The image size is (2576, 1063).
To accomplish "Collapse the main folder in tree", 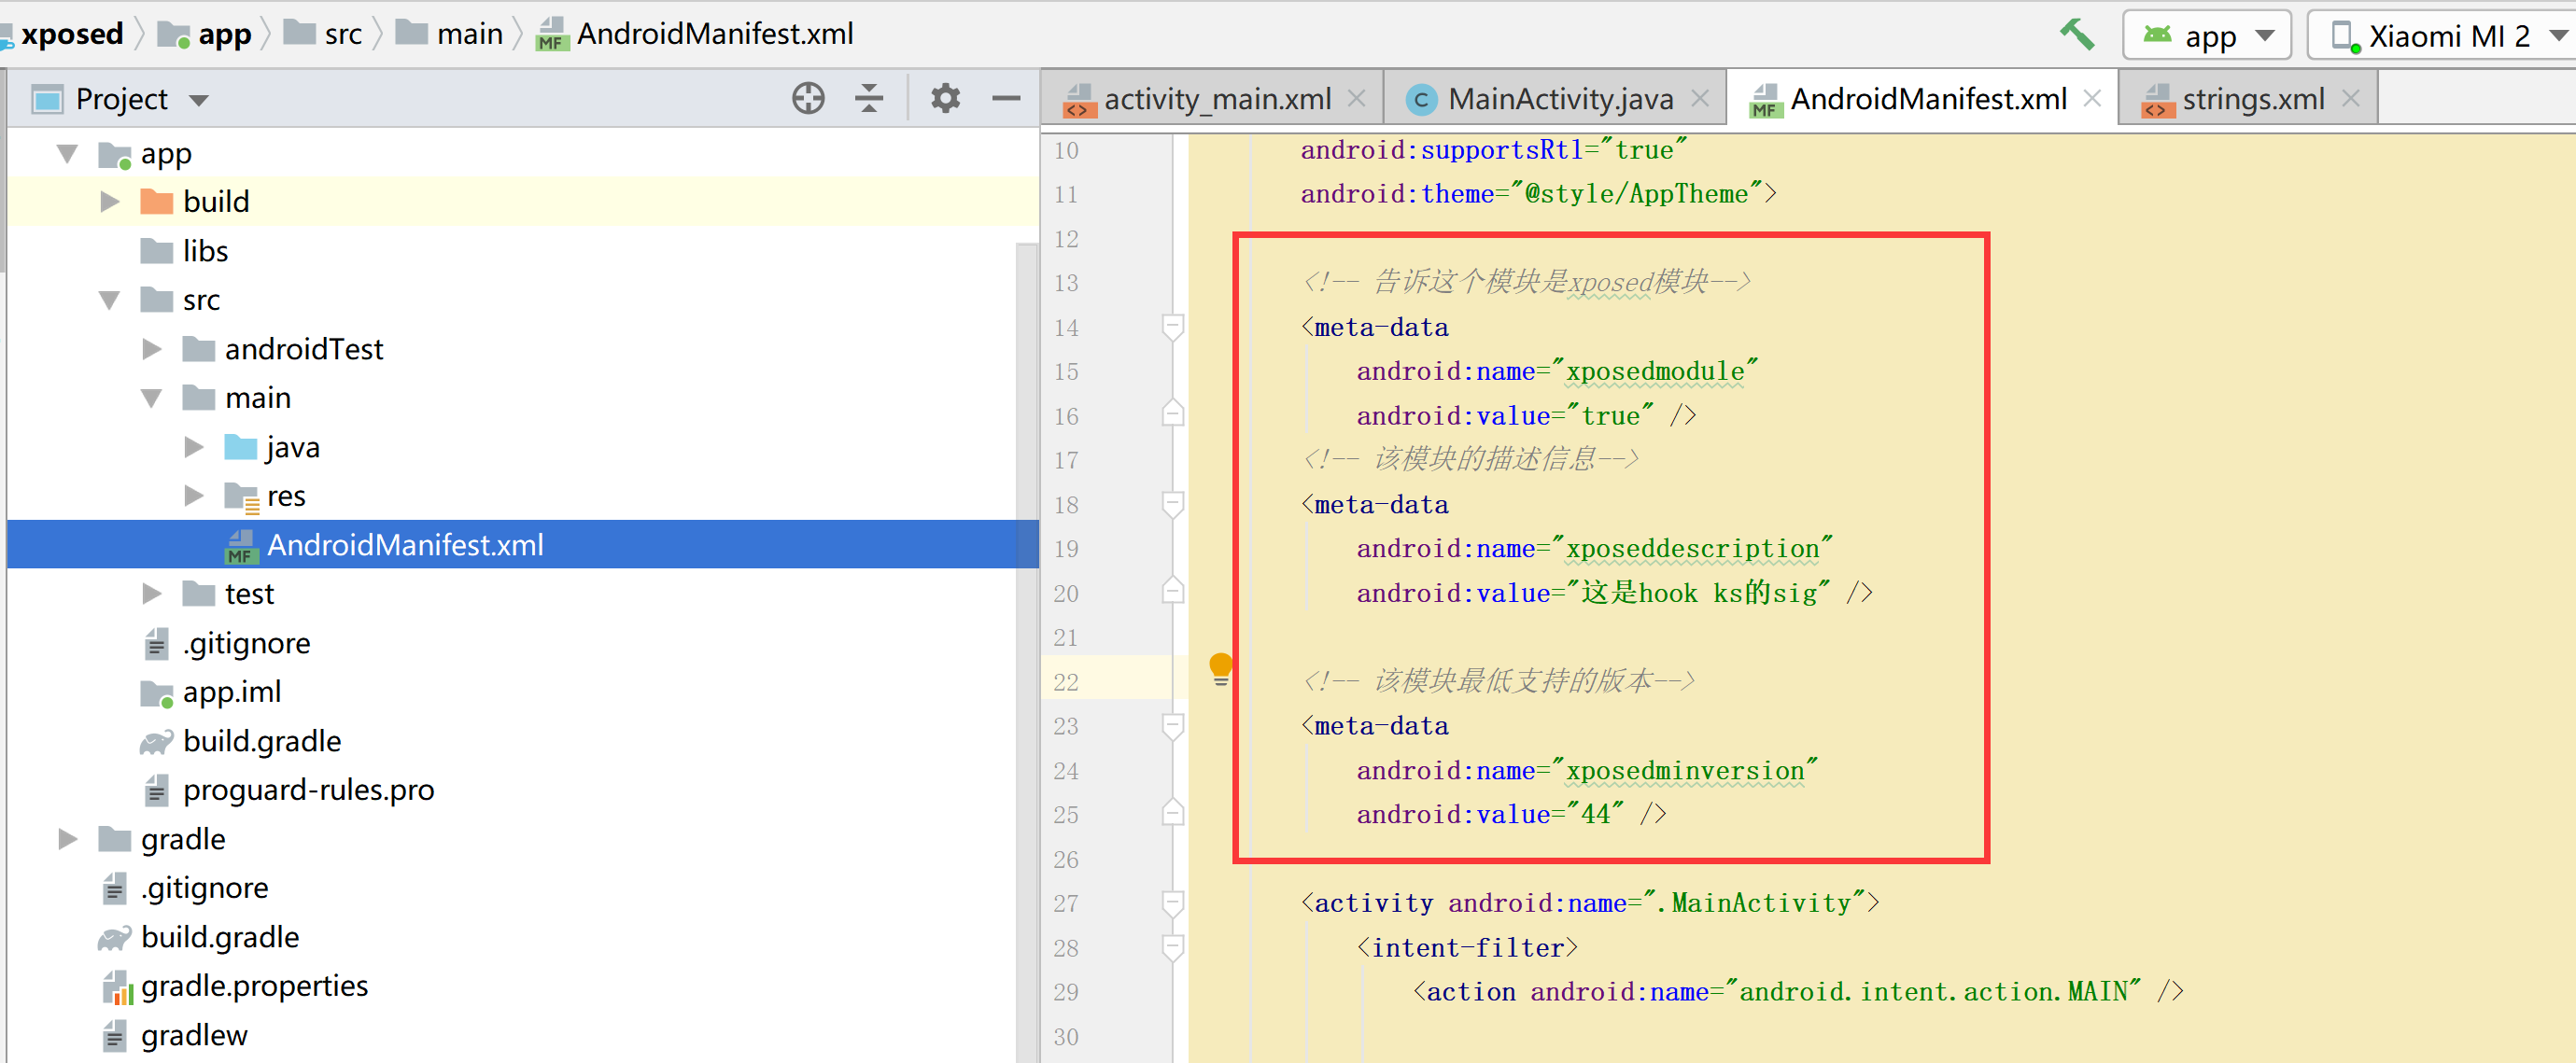I will coord(151,398).
